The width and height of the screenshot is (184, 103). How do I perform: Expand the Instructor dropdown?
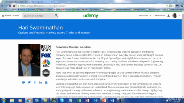coord(145,15)
